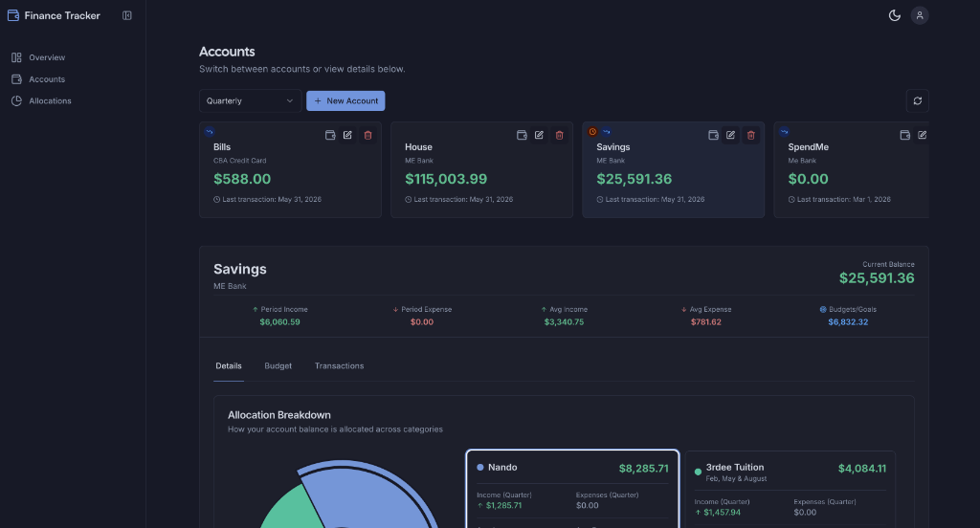Click the Period Expense $0.00 value
Screen dimensions: 980x528
pos(422,322)
